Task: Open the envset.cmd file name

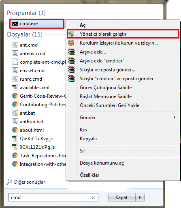Action: coord(32,71)
